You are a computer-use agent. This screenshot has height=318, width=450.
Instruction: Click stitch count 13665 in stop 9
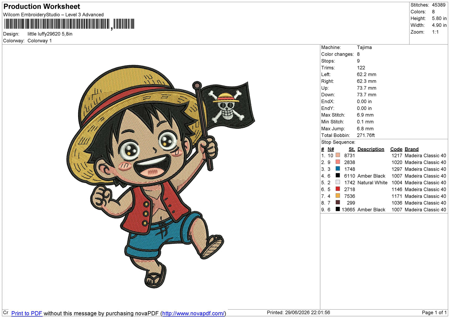348,210
